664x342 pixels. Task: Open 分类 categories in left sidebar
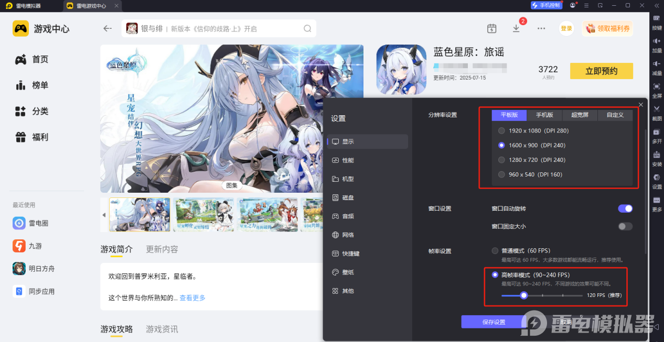click(31, 111)
